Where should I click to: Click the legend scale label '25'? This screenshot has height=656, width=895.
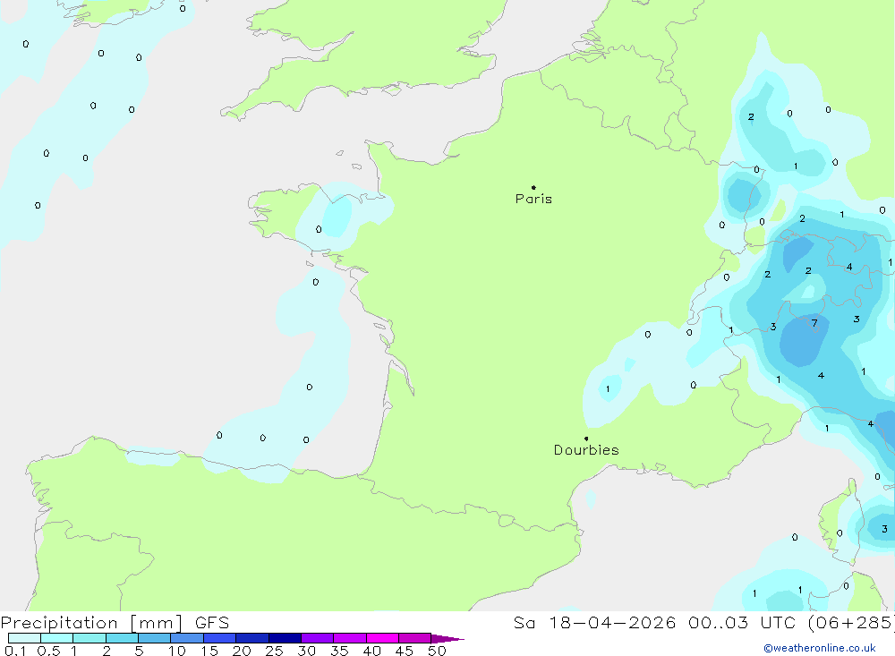(275, 651)
